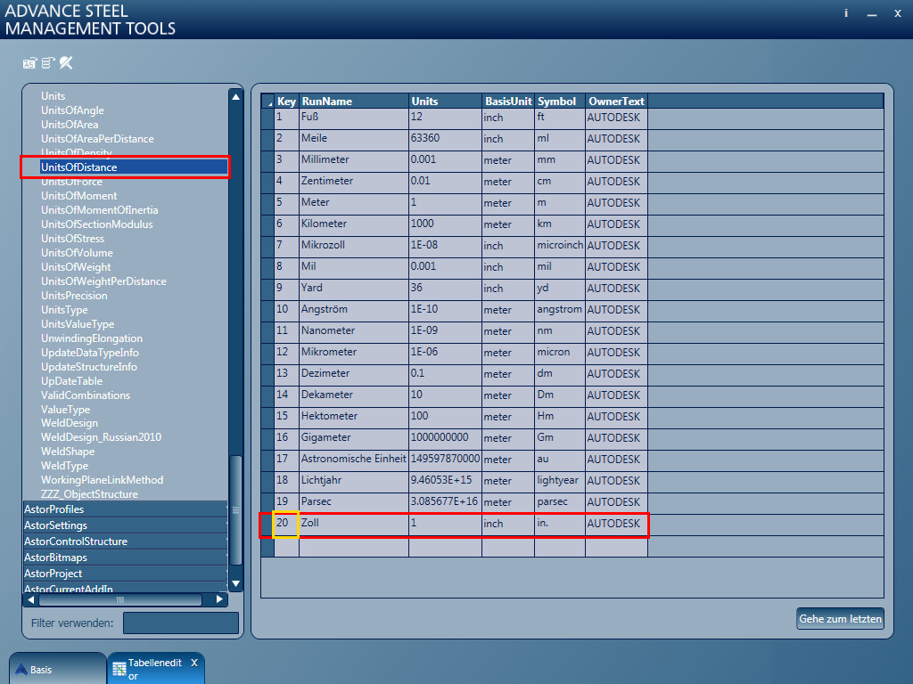Screen dimensions: 913x684
Task: Expand the AstorBitmaps group
Action: pos(125,558)
